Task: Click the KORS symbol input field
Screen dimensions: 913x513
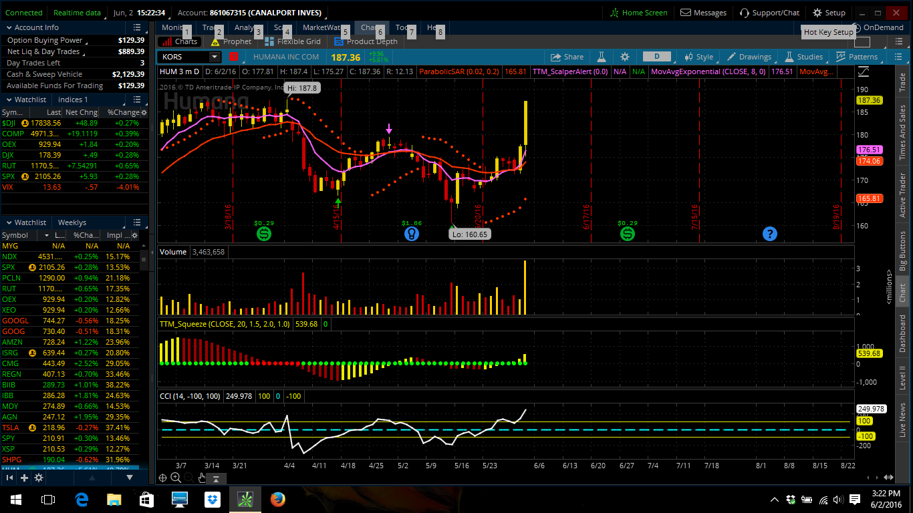Action: click(184, 57)
